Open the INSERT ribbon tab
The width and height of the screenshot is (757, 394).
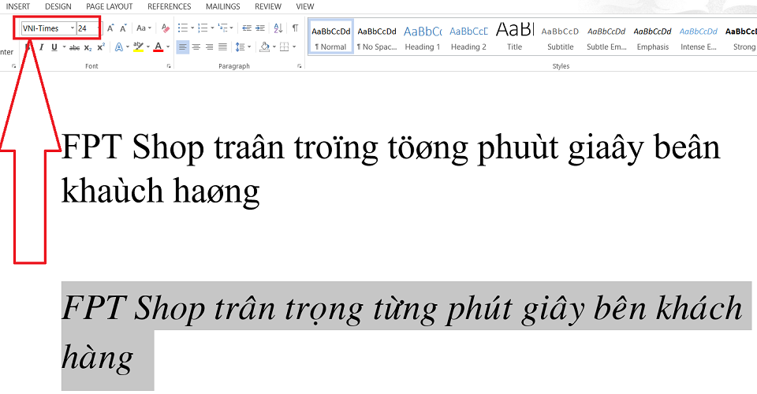(18, 7)
